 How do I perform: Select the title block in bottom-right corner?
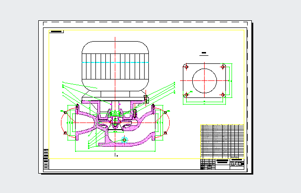(x=222, y=164)
